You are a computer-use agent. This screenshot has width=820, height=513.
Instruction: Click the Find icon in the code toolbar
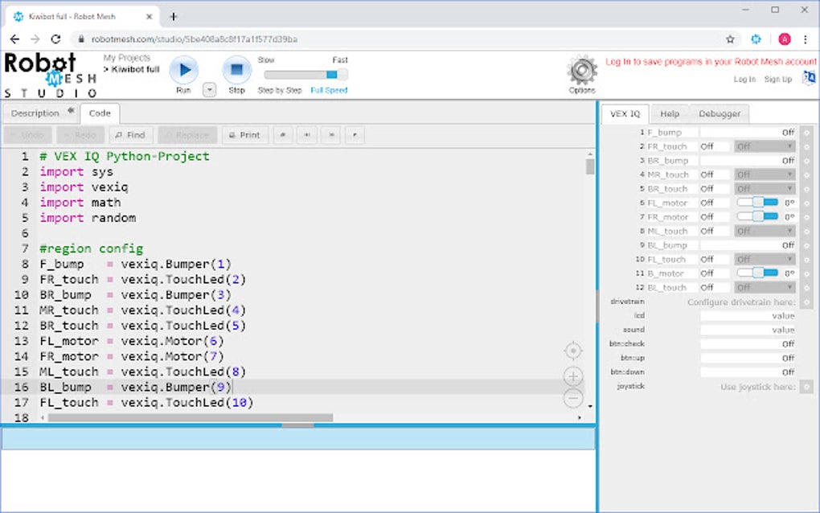[x=130, y=134]
